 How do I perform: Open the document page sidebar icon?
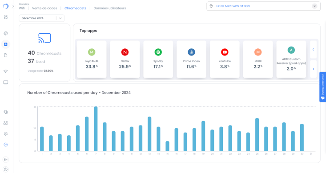point(6,55)
